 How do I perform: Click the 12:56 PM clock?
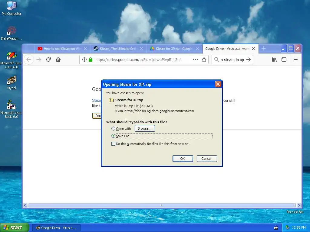299,228
